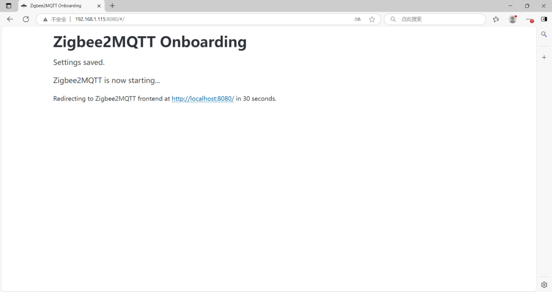The height and width of the screenshot is (292, 552).
Task: Open the read aloud / translate icon
Action: [358, 20]
